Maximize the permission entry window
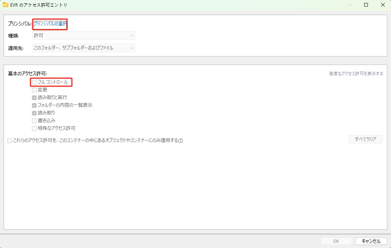Screen dimensions: 391x248 366,5
